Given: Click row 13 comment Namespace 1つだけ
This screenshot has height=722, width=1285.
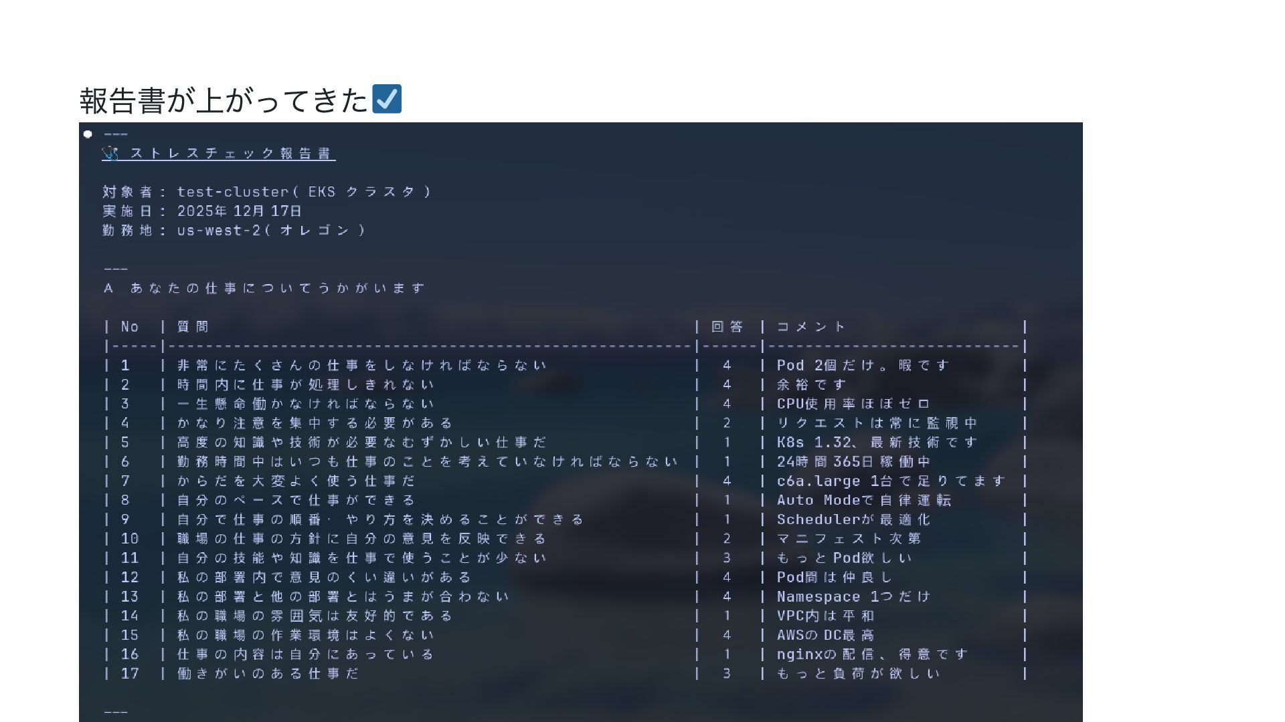Looking at the screenshot, I should pyautogui.click(x=853, y=597).
